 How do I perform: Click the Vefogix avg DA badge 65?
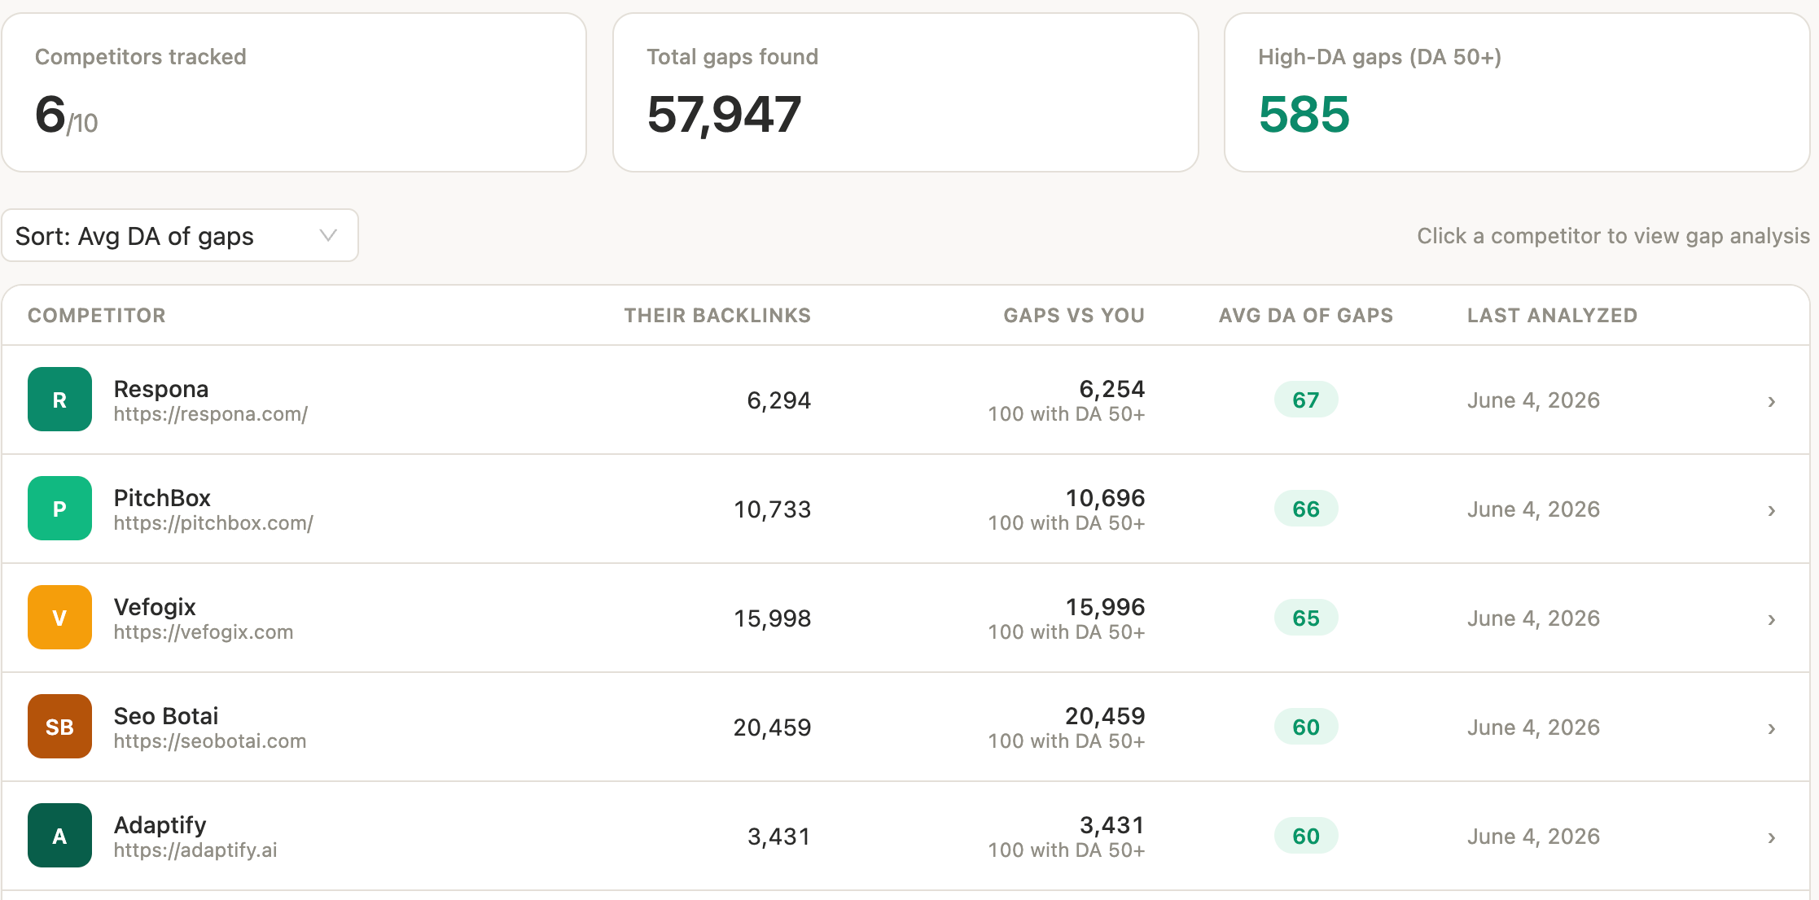(x=1306, y=618)
